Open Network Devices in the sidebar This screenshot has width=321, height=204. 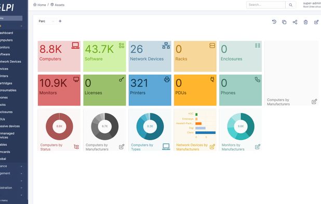10,62
